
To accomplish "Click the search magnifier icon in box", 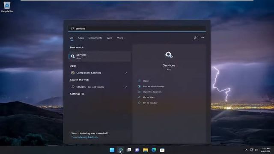I will pos(72,28).
